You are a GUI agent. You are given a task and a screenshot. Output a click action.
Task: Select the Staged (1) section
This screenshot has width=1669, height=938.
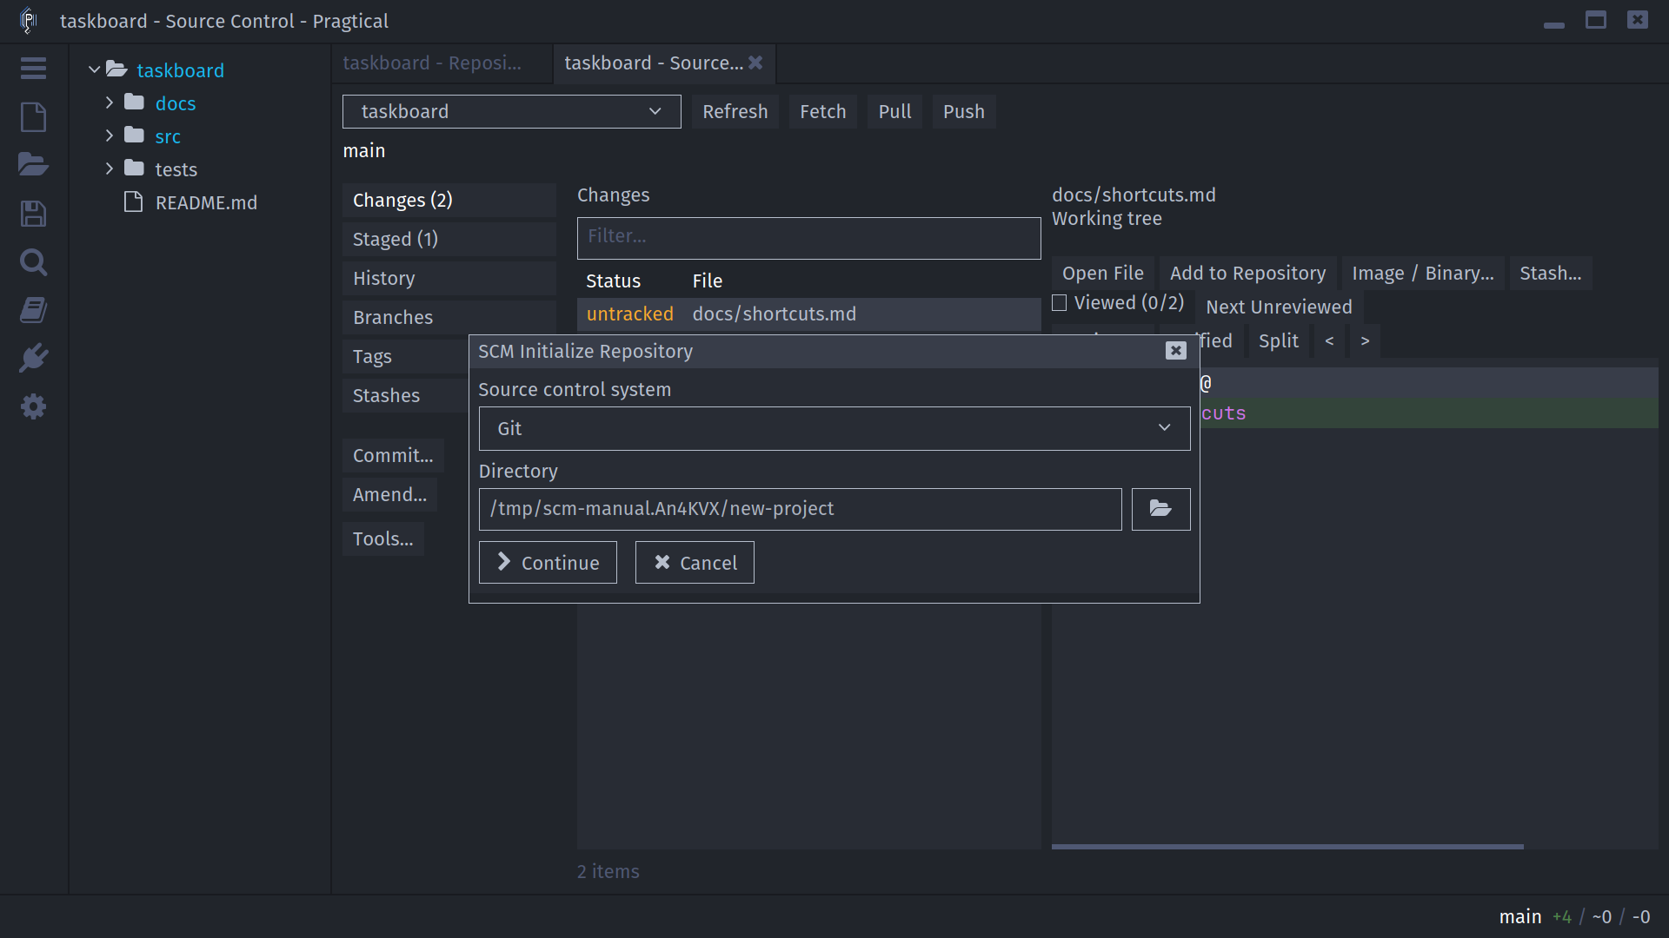point(449,239)
